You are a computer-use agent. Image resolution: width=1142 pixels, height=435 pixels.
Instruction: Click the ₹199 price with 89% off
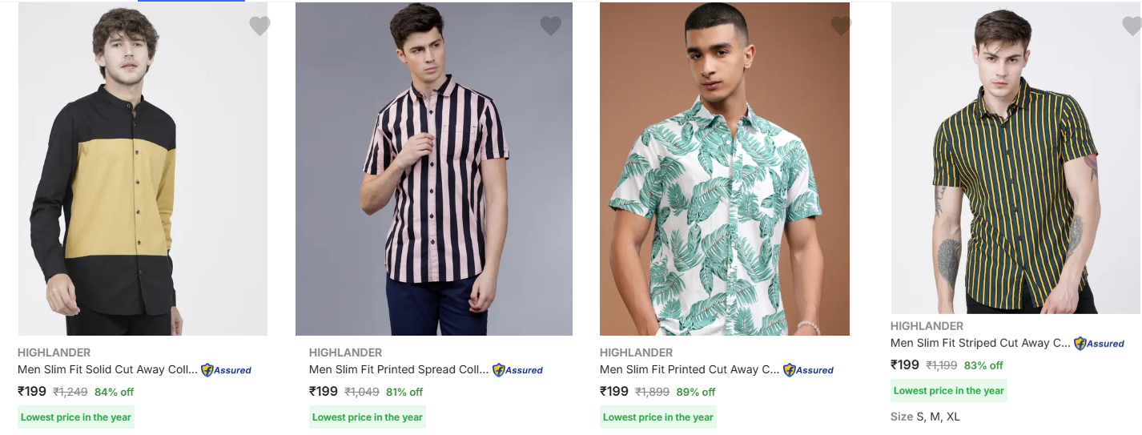[x=614, y=392]
